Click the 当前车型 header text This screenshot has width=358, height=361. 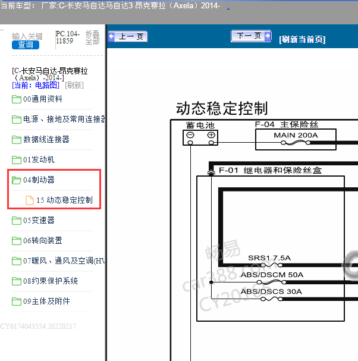[x=18, y=5]
